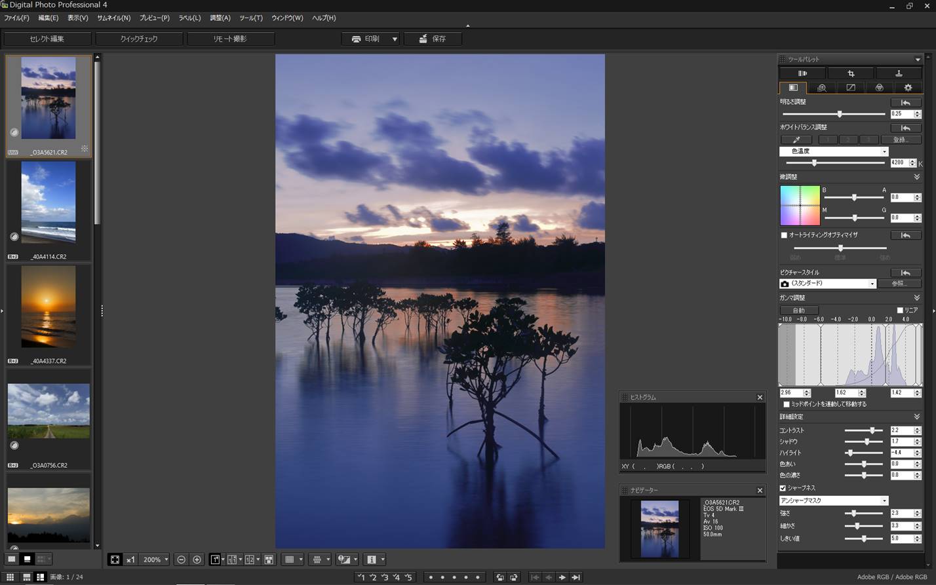Click the zoom-in plus icon
Viewport: 936px width, 585px height.
coord(197,559)
